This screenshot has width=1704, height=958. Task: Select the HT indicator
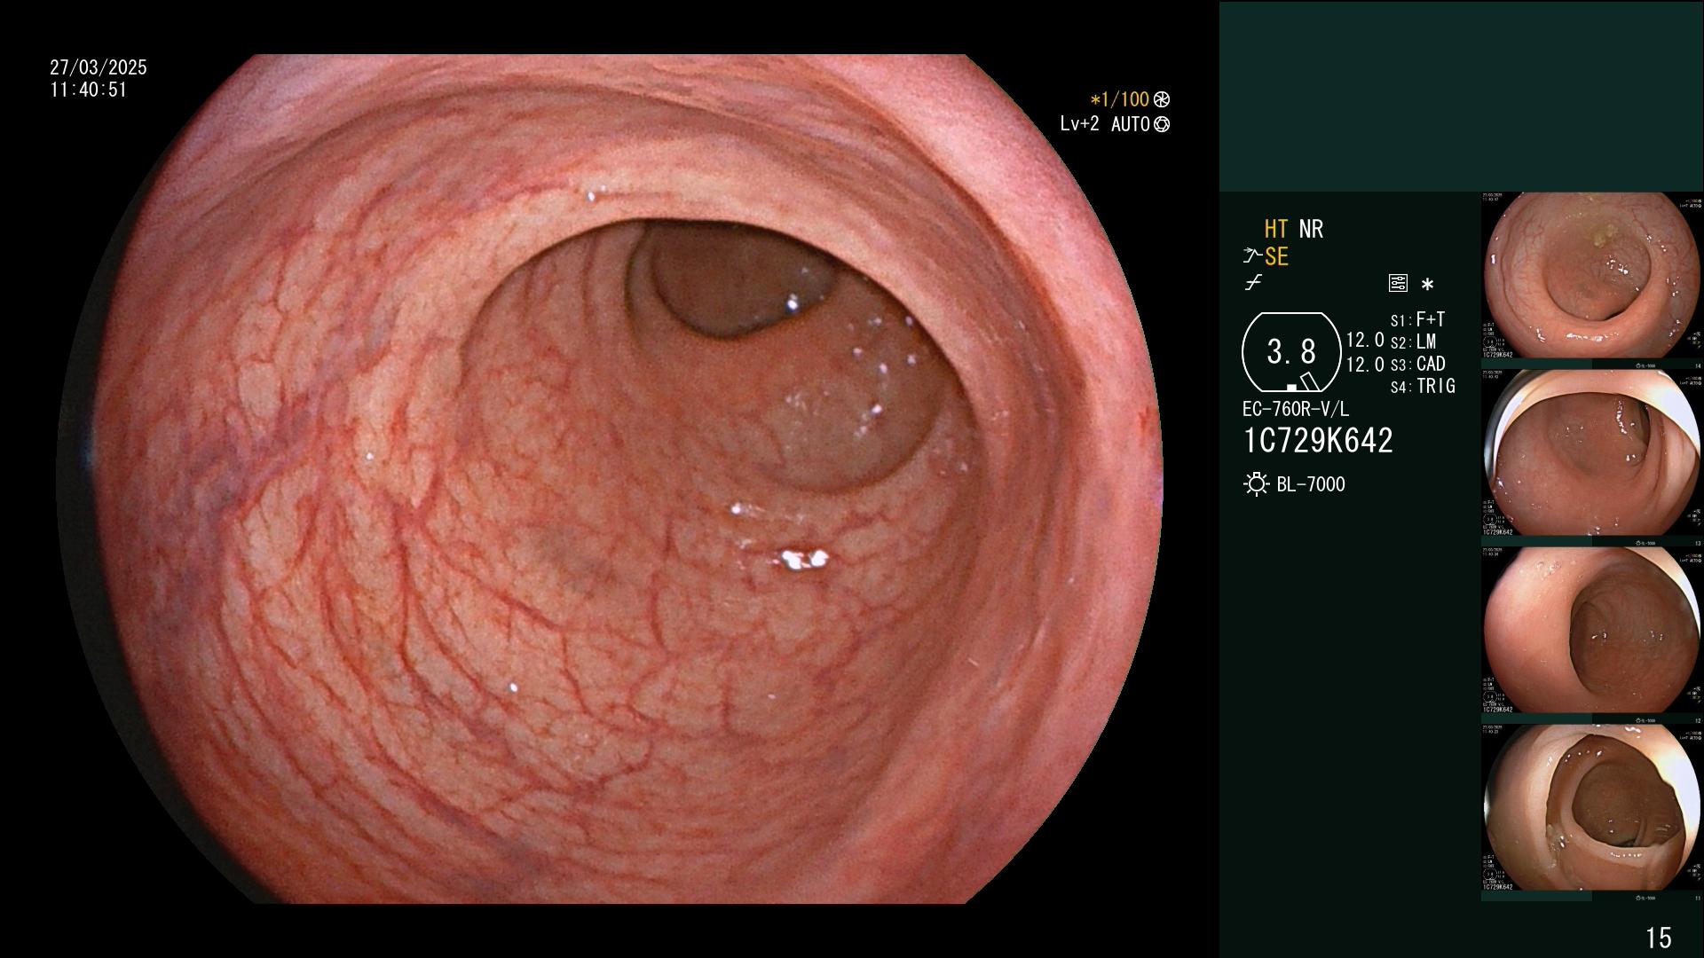(1276, 229)
